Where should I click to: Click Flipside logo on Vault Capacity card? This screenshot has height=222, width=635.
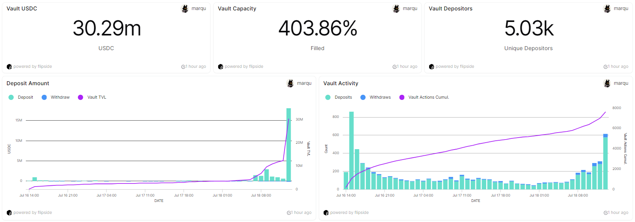point(221,67)
